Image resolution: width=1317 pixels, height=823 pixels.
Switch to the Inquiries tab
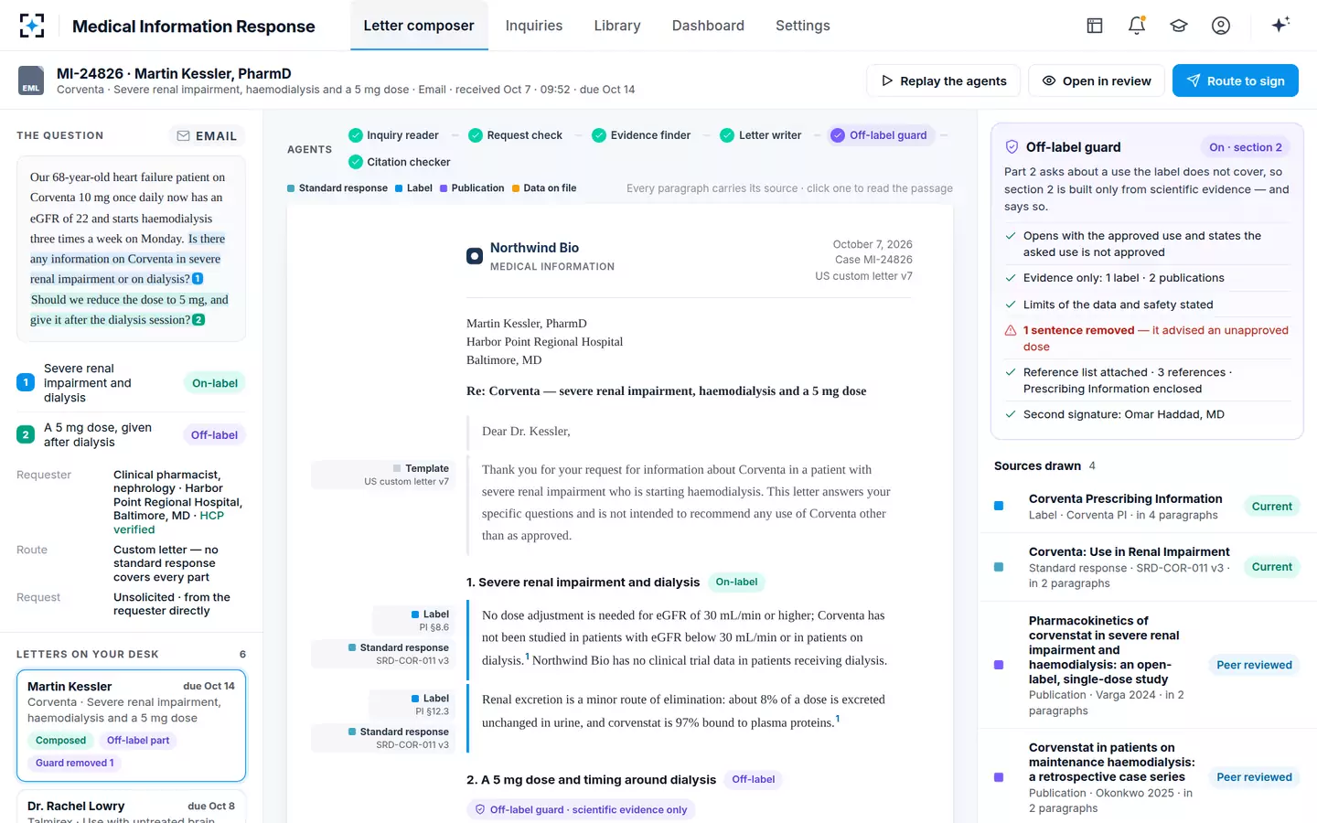click(x=534, y=26)
